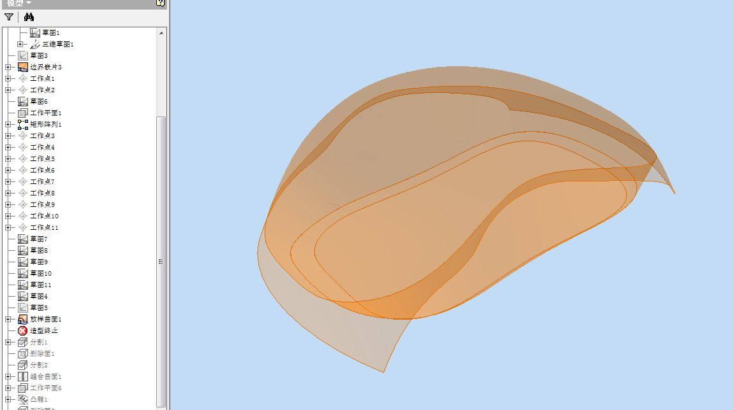This screenshot has height=410, width=734.
Task: Click the filter funnel icon in browser toolbar
Action: click(x=9, y=17)
